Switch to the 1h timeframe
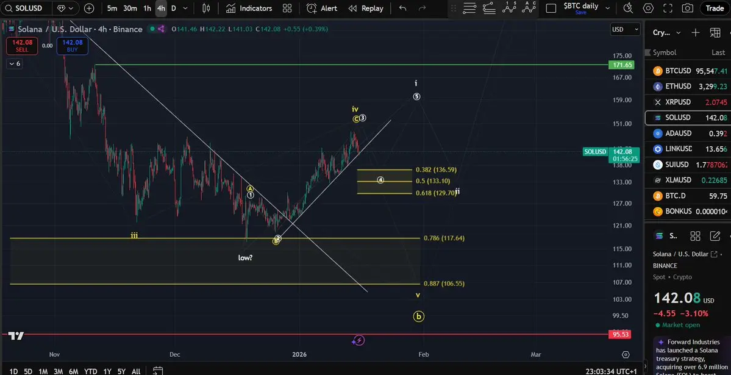The height and width of the screenshot is (375, 731). 147,9
